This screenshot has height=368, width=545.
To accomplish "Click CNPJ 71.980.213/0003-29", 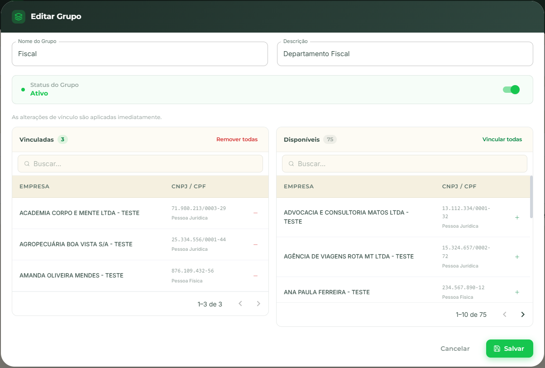I will (199, 209).
